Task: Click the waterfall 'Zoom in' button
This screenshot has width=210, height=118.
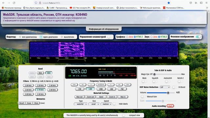Action: (x=112, y=97)
